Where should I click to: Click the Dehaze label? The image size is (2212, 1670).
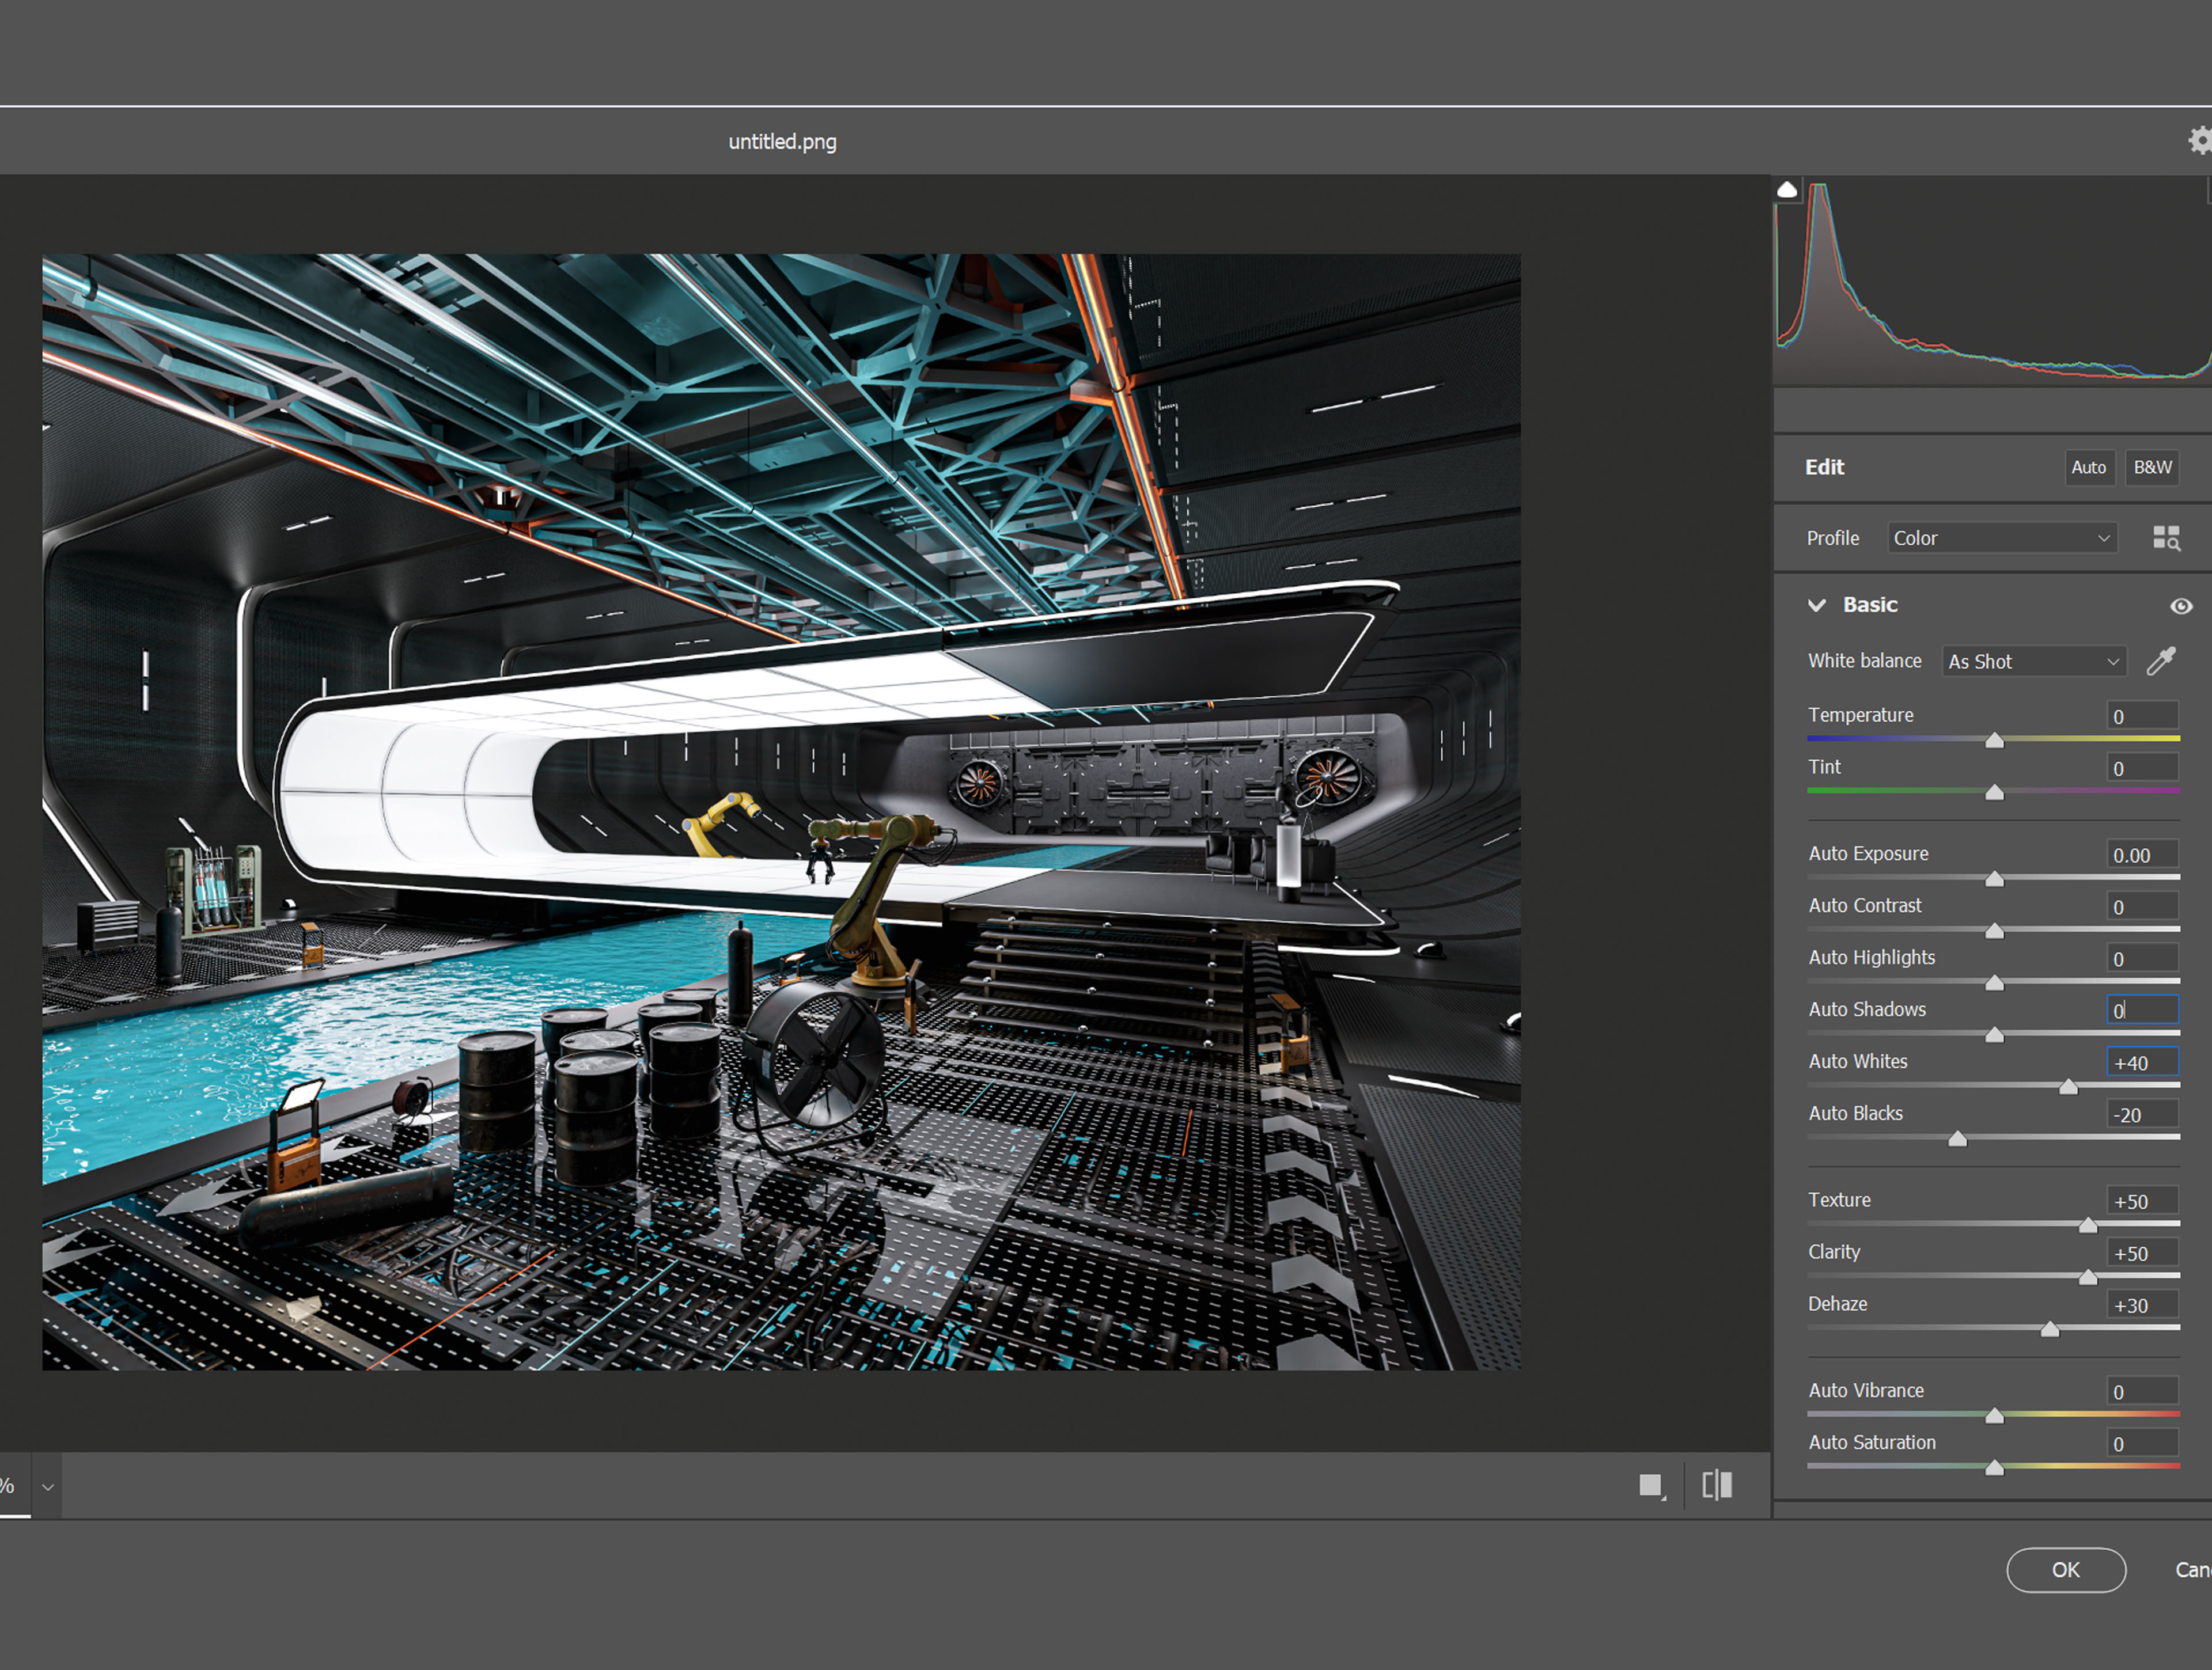click(x=1837, y=1304)
